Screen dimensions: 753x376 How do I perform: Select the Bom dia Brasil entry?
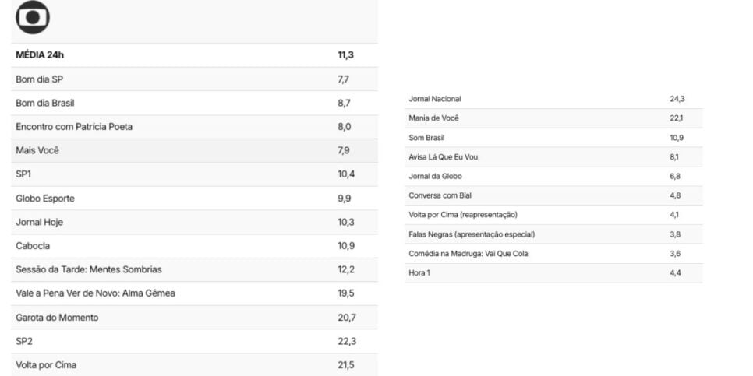click(194, 103)
